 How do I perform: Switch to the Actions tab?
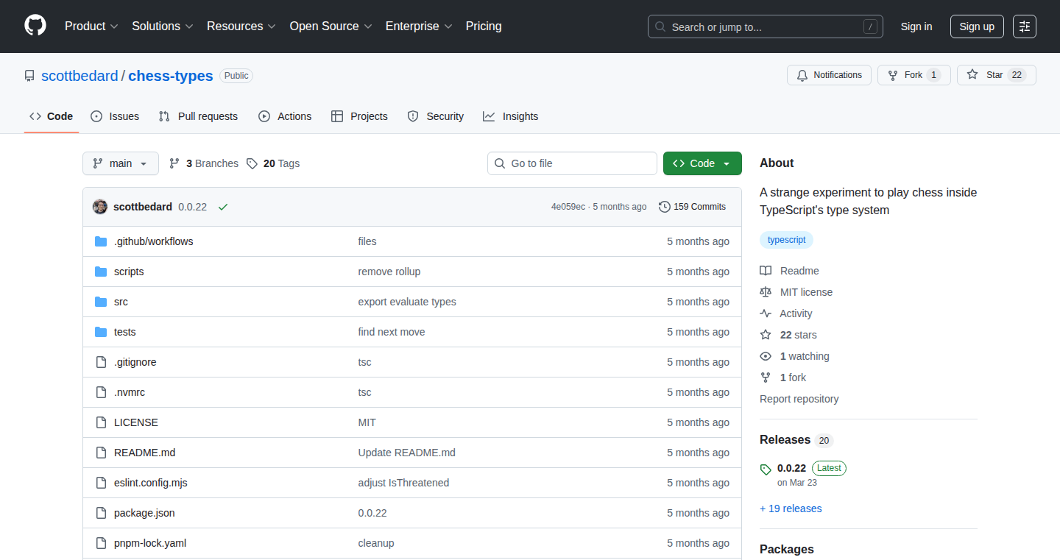pyautogui.click(x=285, y=116)
